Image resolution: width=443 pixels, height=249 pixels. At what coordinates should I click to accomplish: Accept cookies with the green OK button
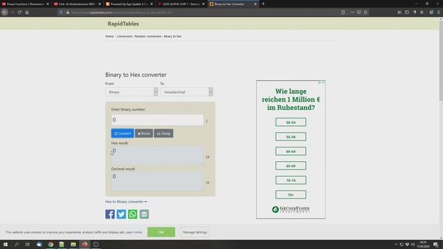pyautogui.click(x=161, y=232)
